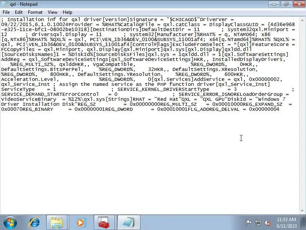Restore down the Notepad window
Viewport: 306px width, 230px height.
286,4
